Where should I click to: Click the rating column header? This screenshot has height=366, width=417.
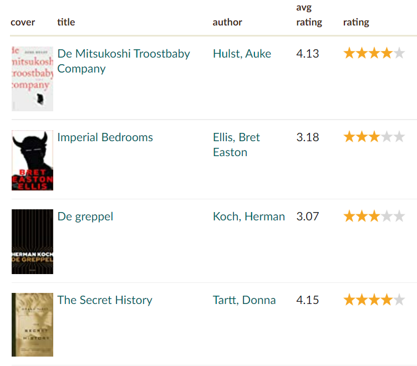click(x=356, y=22)
